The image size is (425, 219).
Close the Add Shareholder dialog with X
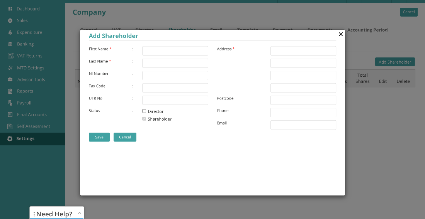click(x=341, y=34)
